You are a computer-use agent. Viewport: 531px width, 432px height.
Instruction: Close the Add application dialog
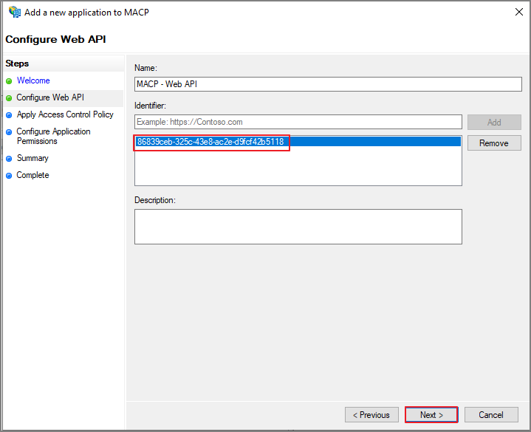[x=518, y=13]
